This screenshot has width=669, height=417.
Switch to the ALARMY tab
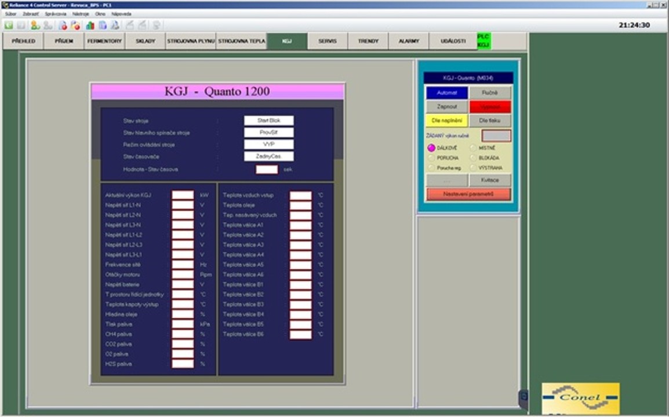[409, 41]
